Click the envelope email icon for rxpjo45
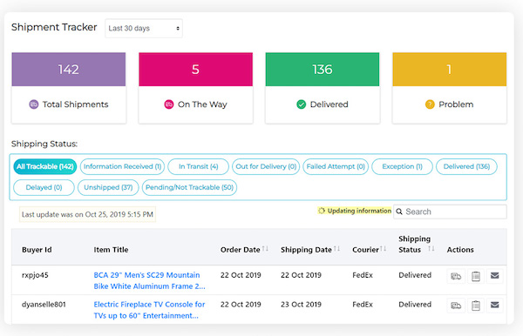 tap(494, 275)
